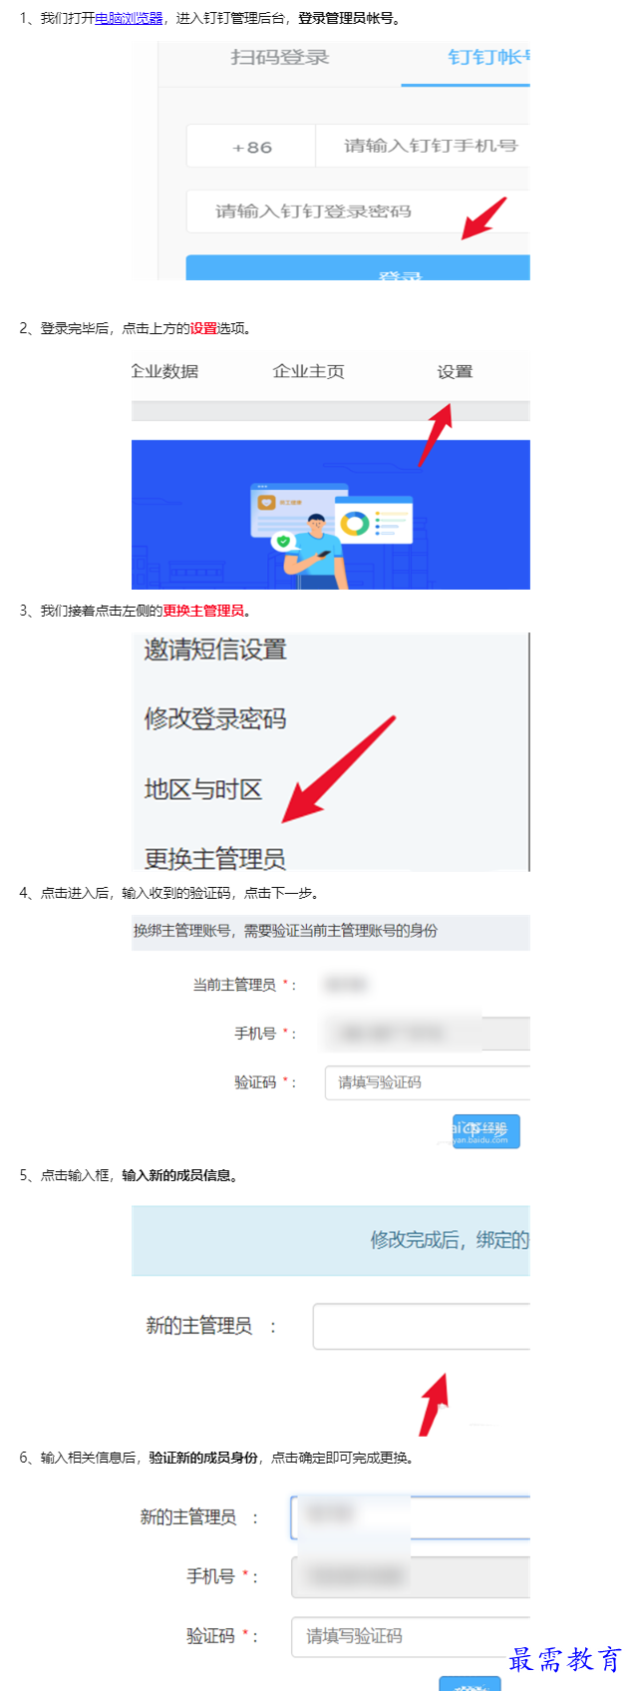Select the 钉钉帐号 login tab
The width and height of the screenshot is (630, 1691).
pos(488,58)
